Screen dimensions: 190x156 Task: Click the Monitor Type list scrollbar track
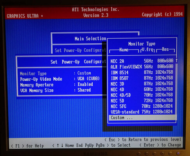pyautogui.click(x=176, y=91)
